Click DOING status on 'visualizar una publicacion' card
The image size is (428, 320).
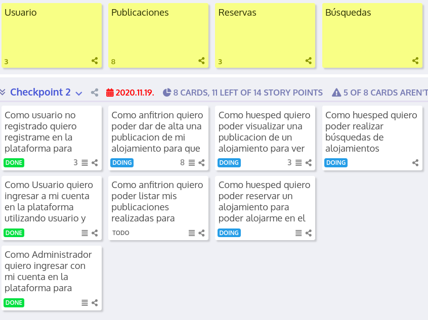pos(229,163)
